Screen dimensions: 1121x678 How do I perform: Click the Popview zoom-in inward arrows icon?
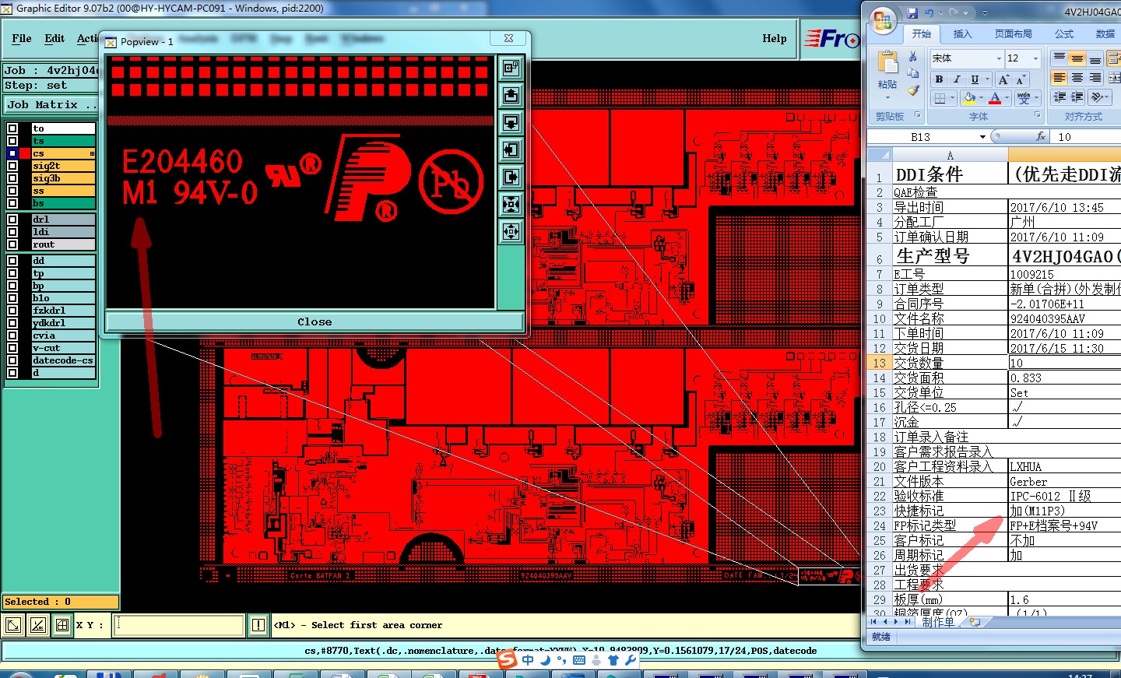(511, 205)
